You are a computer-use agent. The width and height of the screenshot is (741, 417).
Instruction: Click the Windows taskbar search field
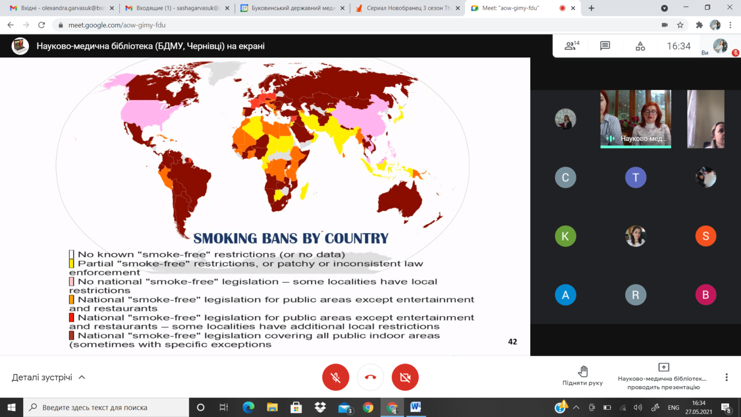pyautogui.click(x=106, y=407)
